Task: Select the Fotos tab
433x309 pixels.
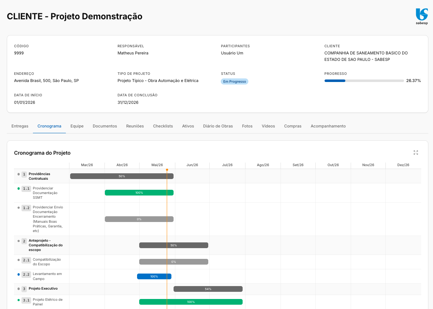Action: point(247,126)
